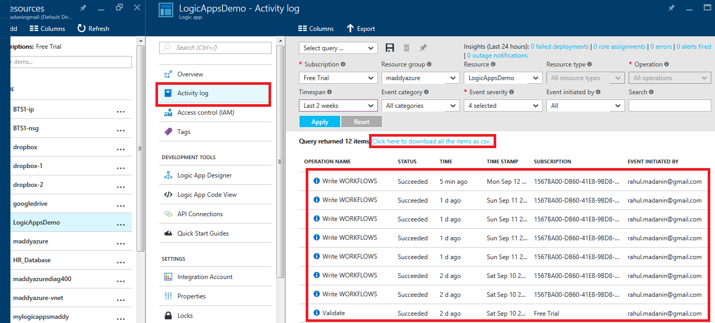Click in the activity log Search field
This screenshot has width=715, height=323.
(x=670, y=106)
